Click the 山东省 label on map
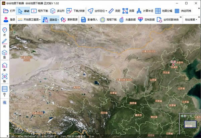The width and height of the screenshot is (201, 138). [181, 88]
